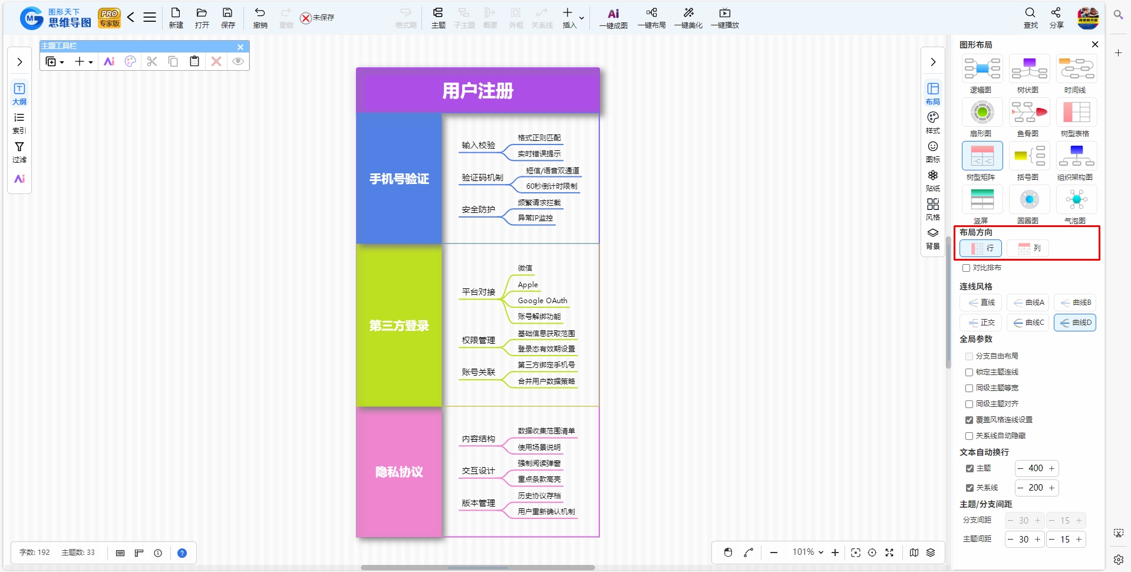Delete with the red X icon
This screenshot has width=1131, height=572.
pos(216,61)
